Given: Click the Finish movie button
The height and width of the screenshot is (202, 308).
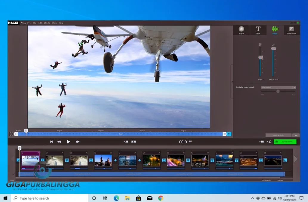Looking at the screenshot, I should (x=285, y=142).
